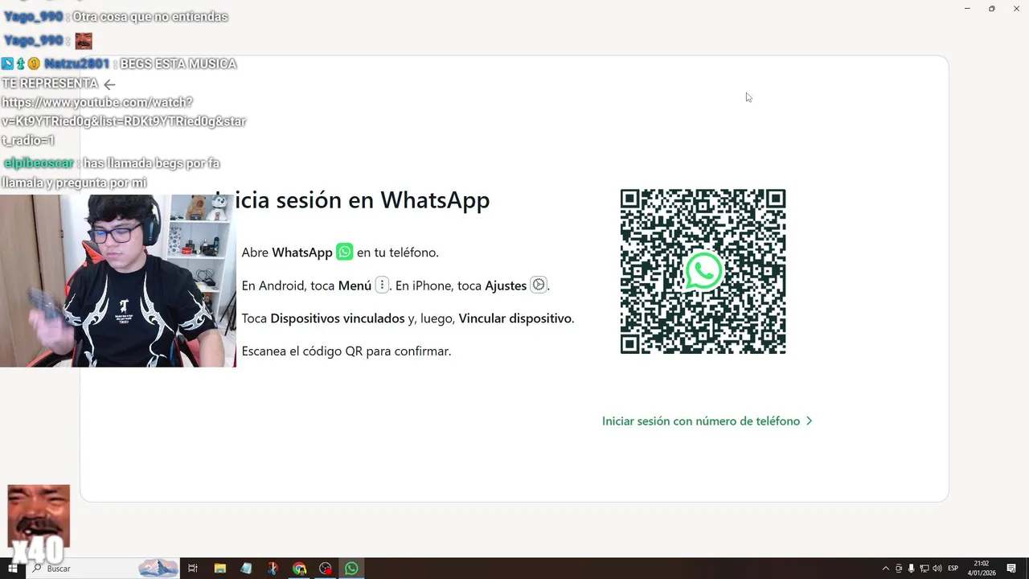Open the volume speaker tray icon
This screenshot has height=579, width=1029.
(937, 569)
